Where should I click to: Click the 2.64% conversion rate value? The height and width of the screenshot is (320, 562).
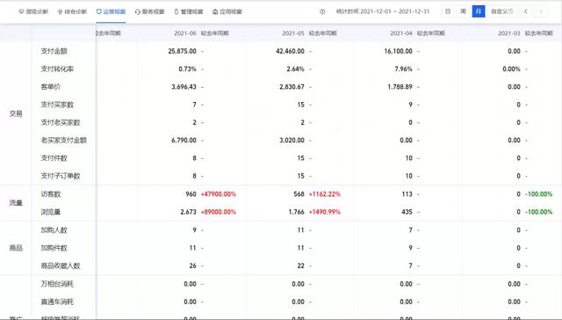pos(295,69)
